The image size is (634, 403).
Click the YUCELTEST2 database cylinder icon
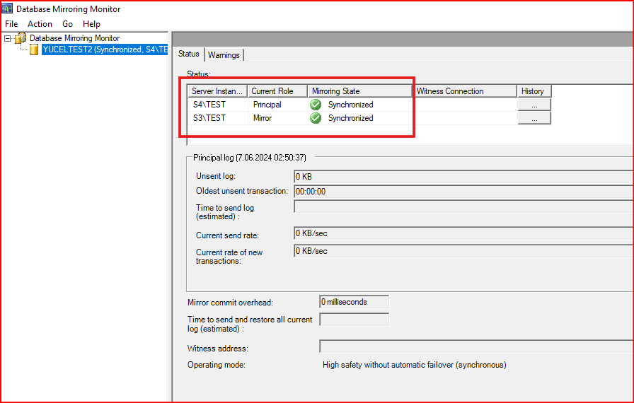coord(34,49)
